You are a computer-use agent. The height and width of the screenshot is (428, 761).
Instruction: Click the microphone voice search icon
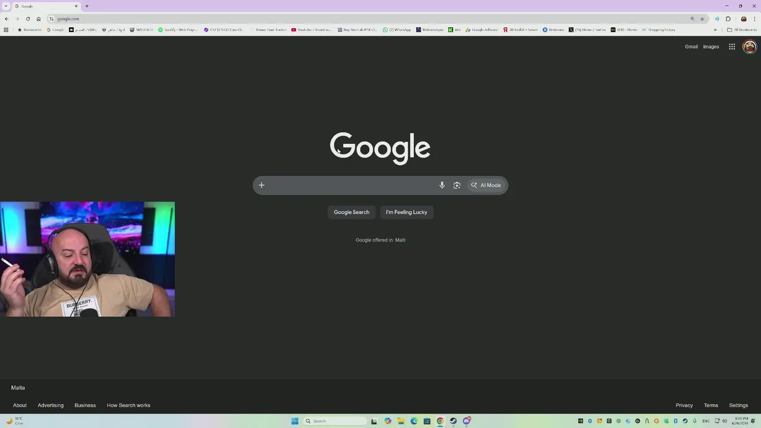pyautogui.click(x=442, y=185)
